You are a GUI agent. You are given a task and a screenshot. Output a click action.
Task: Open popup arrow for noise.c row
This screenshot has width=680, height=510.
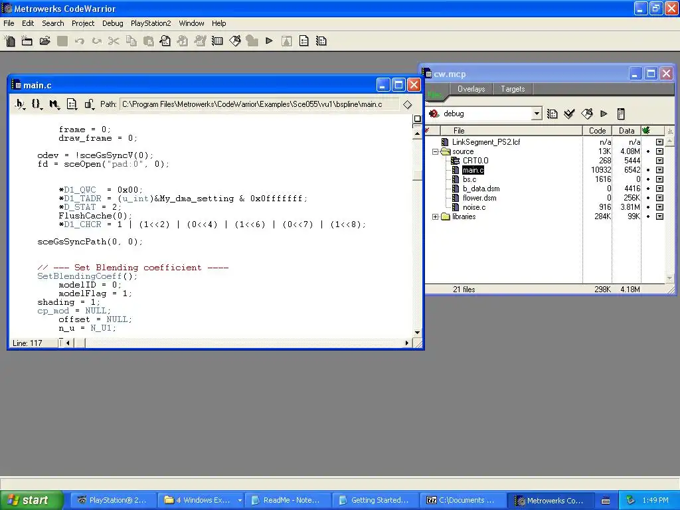(659, 207)
